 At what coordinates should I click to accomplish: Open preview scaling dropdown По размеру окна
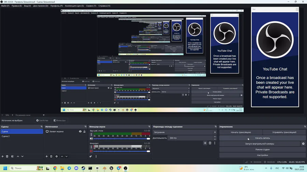[x=30, y=115]
